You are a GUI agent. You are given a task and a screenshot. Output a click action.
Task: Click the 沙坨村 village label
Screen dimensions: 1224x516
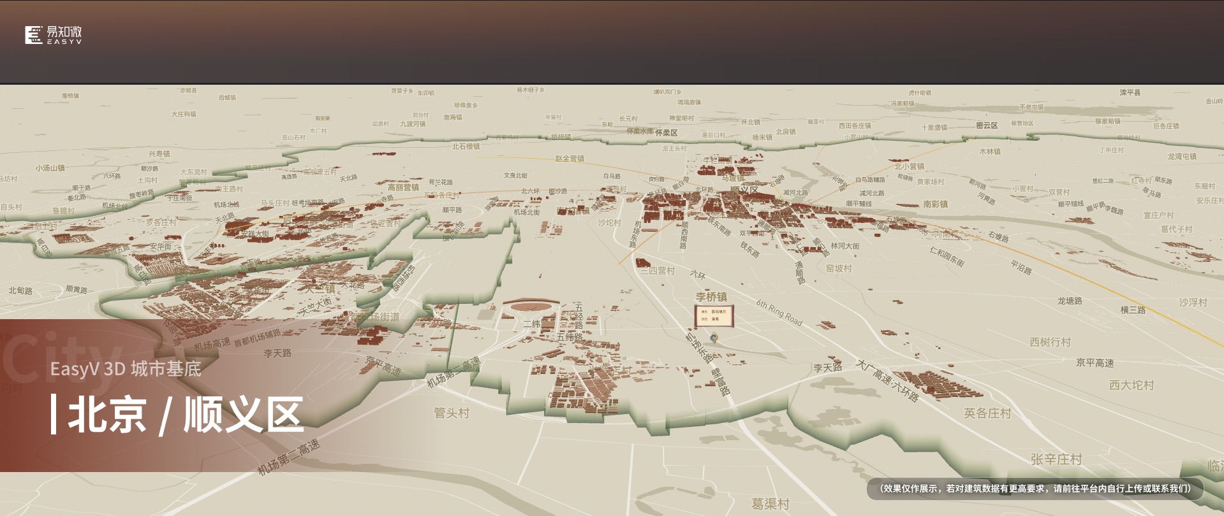[609, 223]
